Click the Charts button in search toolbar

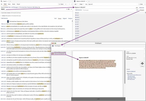point(61,4)
